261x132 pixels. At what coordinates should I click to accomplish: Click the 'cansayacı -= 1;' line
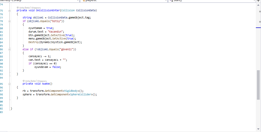(x=40, y=56)
